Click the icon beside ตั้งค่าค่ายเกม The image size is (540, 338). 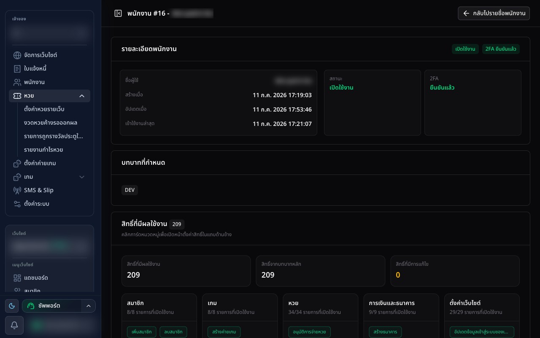coord(17,163)
